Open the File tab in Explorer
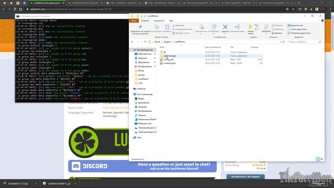Viewport: 334px width, 188px height. tap(134, 21)
